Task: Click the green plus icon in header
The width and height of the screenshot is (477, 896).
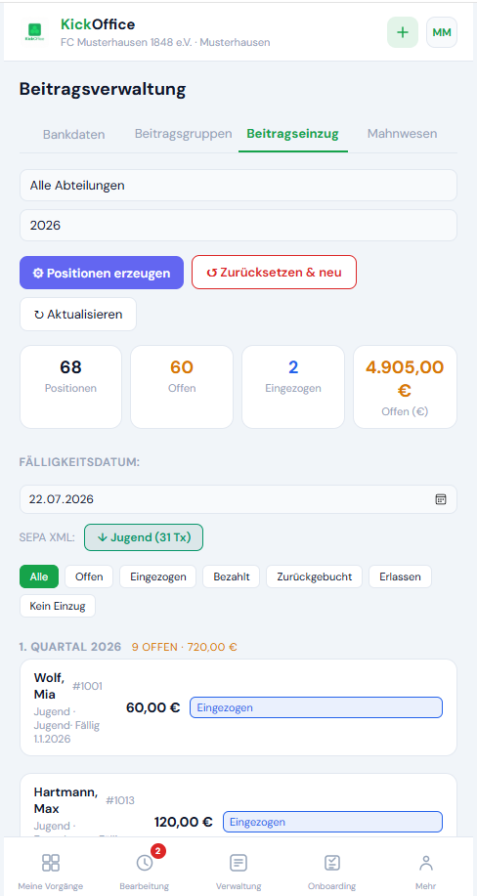Action: point(403,32)
